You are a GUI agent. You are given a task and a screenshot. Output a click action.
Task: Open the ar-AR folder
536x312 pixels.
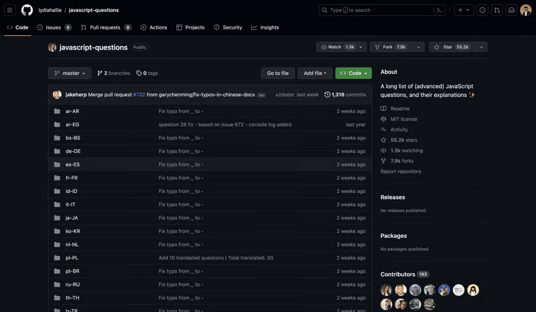tap(72, 111)
